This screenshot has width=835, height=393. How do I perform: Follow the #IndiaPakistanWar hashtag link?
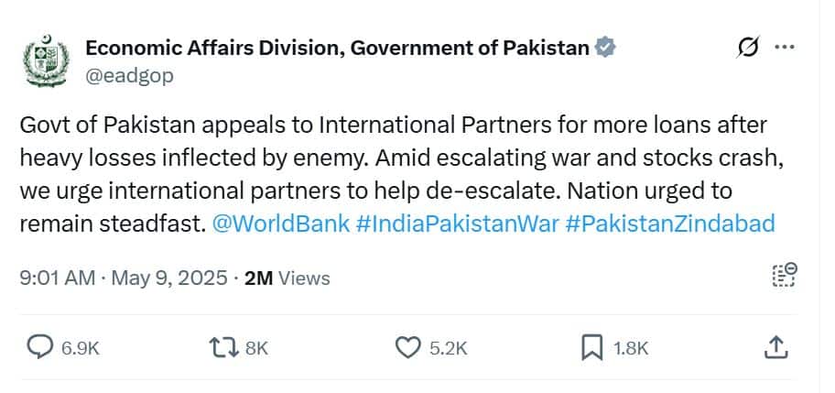tap(456, 224)
